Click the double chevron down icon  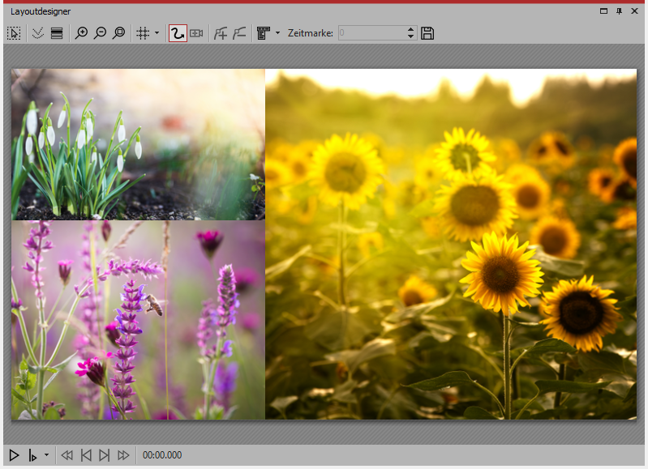(36, 33)
